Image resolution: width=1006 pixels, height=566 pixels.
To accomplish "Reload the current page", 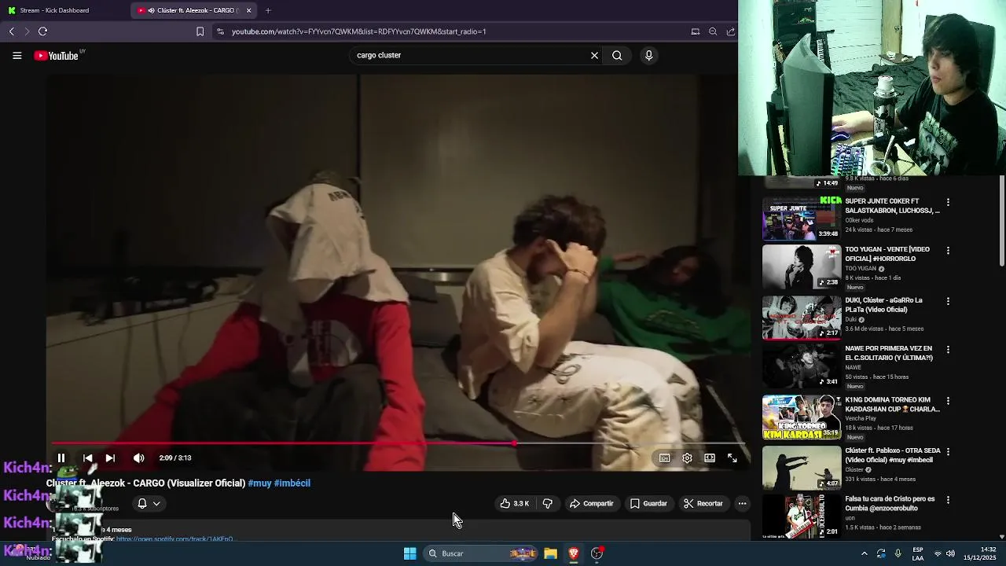I will point(42,31).
